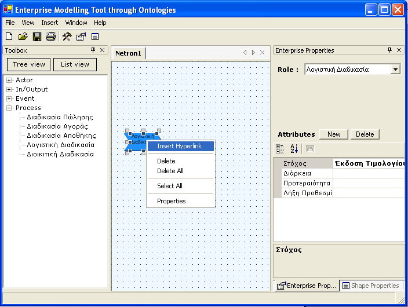Screen dimensions: 408x307
Task: Open the Insert menu
Action: (49, 23)
